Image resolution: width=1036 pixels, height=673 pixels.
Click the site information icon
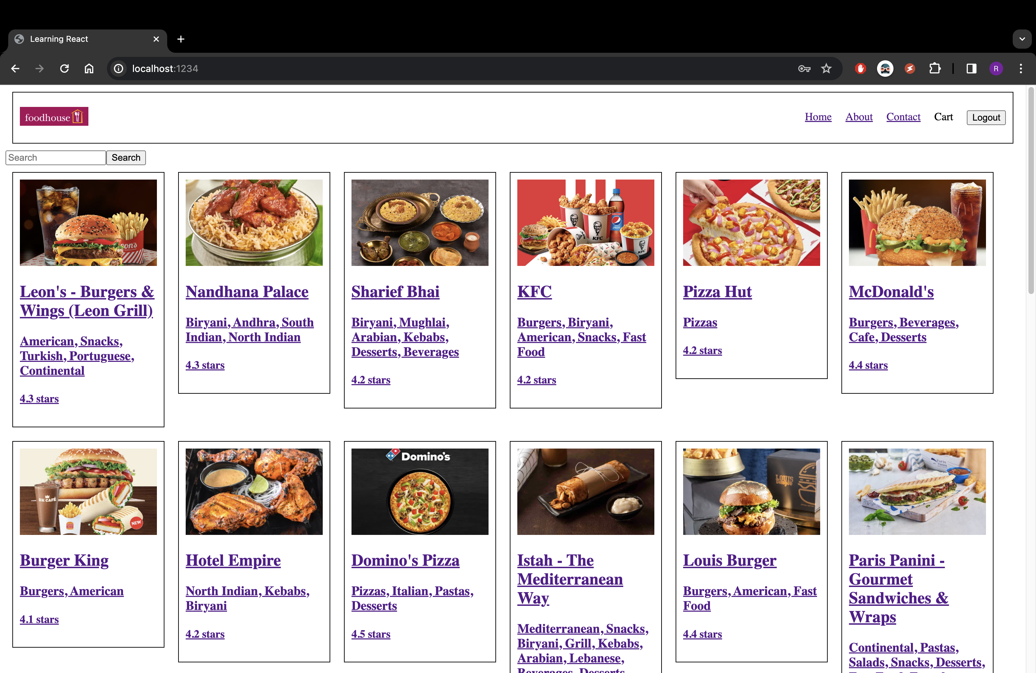tap(119, 69)
